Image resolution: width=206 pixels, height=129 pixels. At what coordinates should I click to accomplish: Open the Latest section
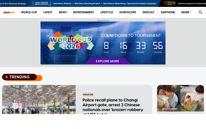pyautogui.click(x=48, y=12)
